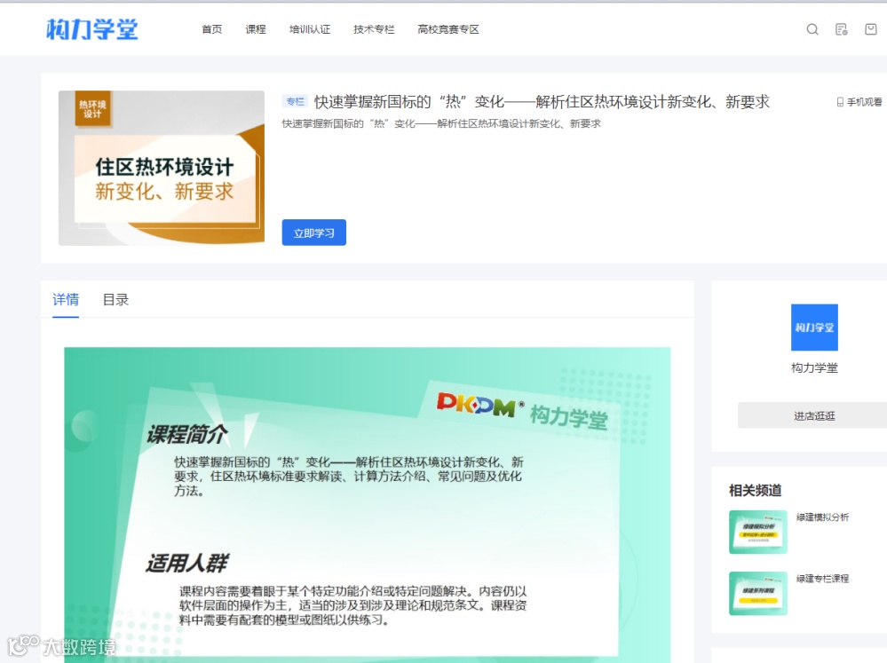The width and height of the screenshot is (887, 663).
Task: Switch to the 详情 tab
Action: [x=66, y=299]
